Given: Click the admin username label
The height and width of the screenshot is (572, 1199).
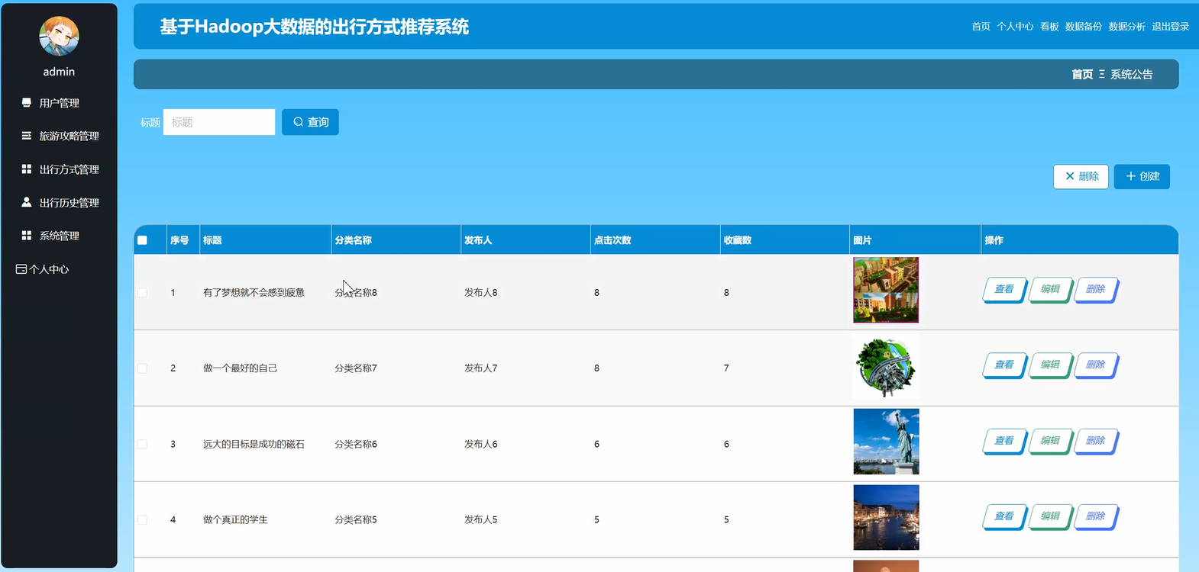Looking at the screenshot, I should 59,72.
